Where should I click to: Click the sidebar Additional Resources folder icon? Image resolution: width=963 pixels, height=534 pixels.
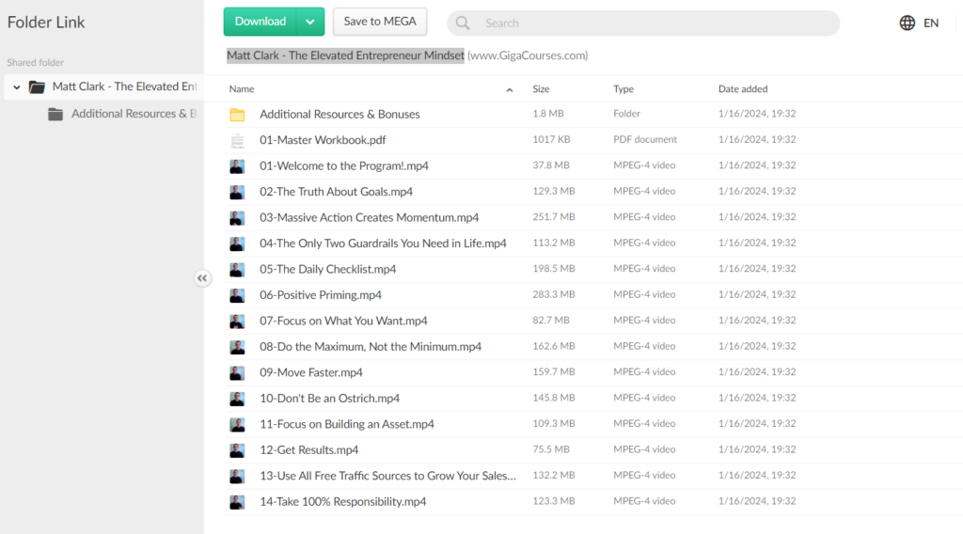55,114
